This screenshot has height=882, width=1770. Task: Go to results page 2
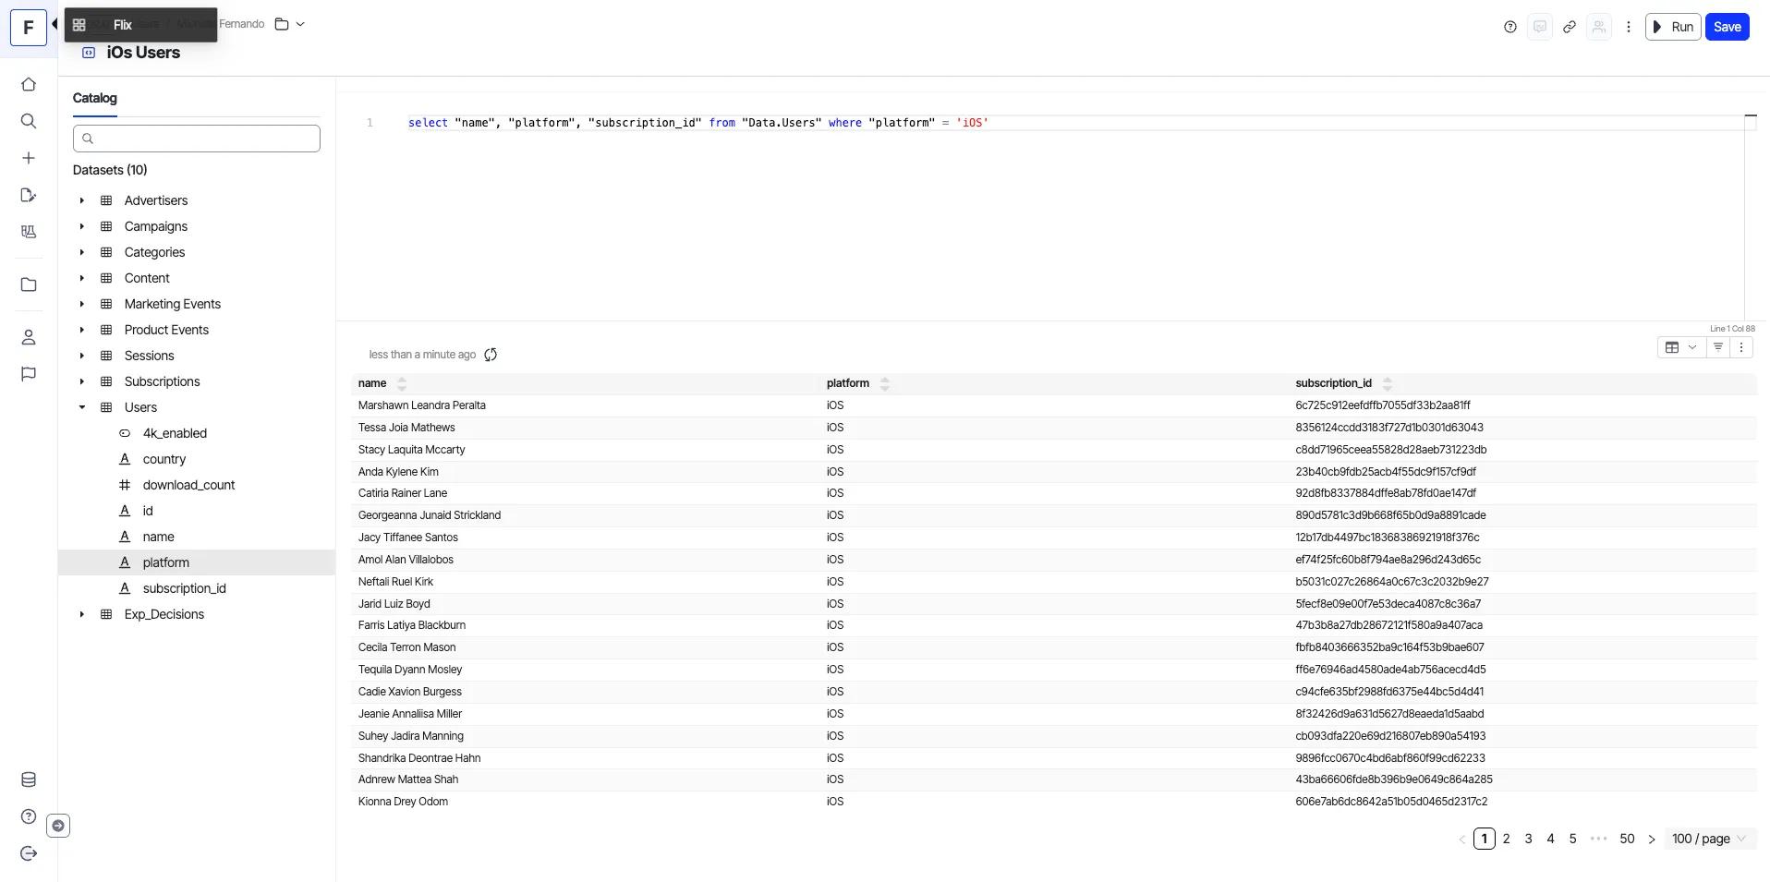1507,839
